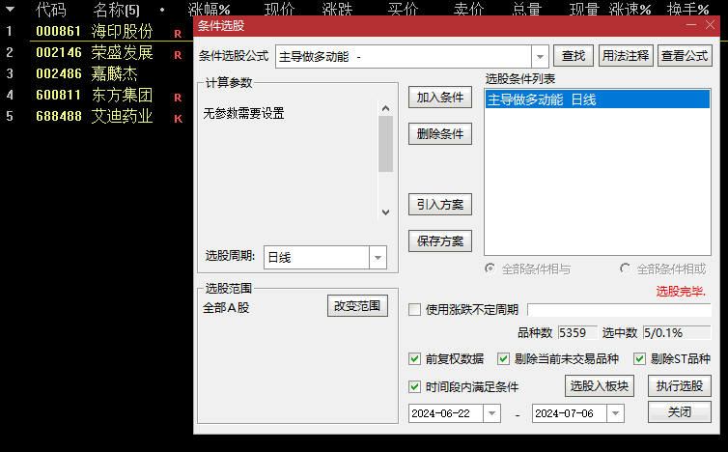This screenshot has height=452, width=728.
Task: Click the 名称(5) column header
Action: 116,10
